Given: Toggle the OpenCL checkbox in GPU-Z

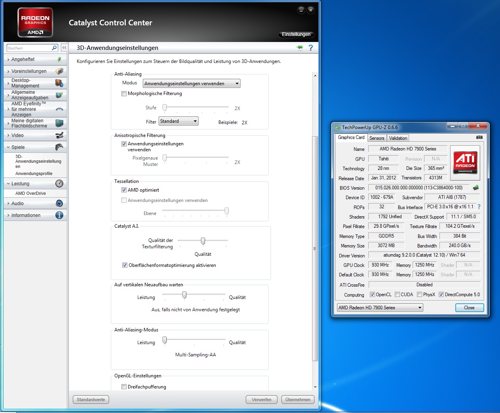Looking at the screenshot, I should pos(372,295).
